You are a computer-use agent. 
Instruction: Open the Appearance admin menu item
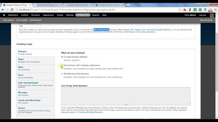point(48,15)
